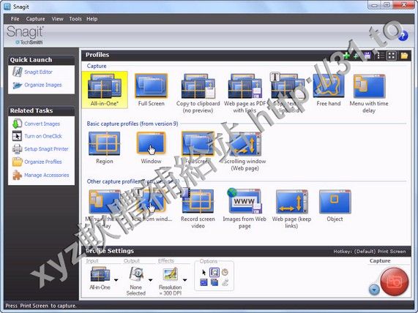Save the profile using the floppy disk icon
Viewport: 418px width, 313px height.
click(x=367, y=56)
